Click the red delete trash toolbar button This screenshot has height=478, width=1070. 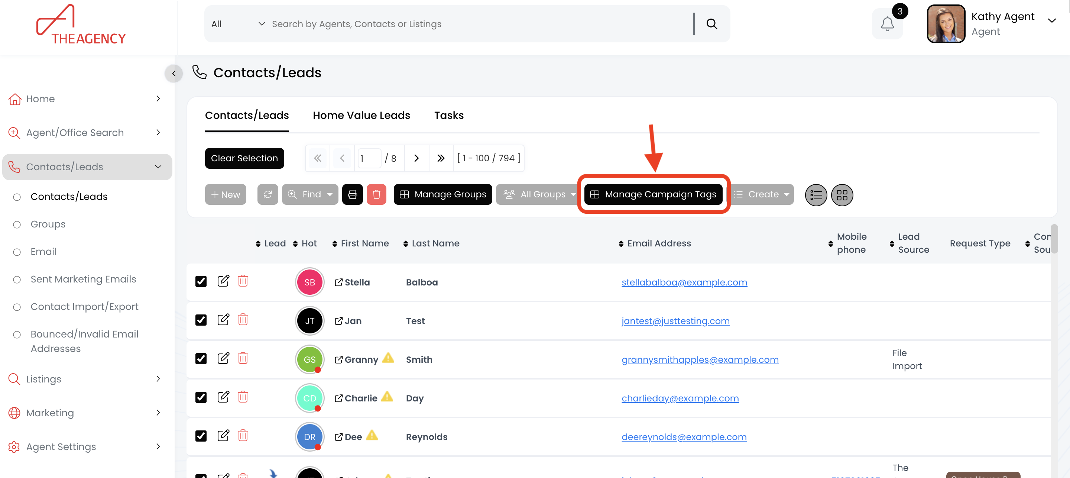coord(376,194)
